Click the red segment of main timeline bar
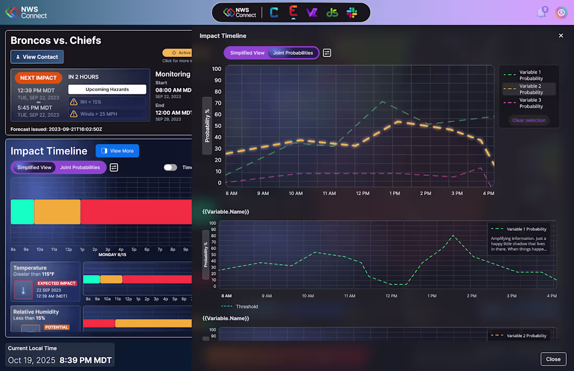This screenshot has width=574, height=371. [136, 212]
